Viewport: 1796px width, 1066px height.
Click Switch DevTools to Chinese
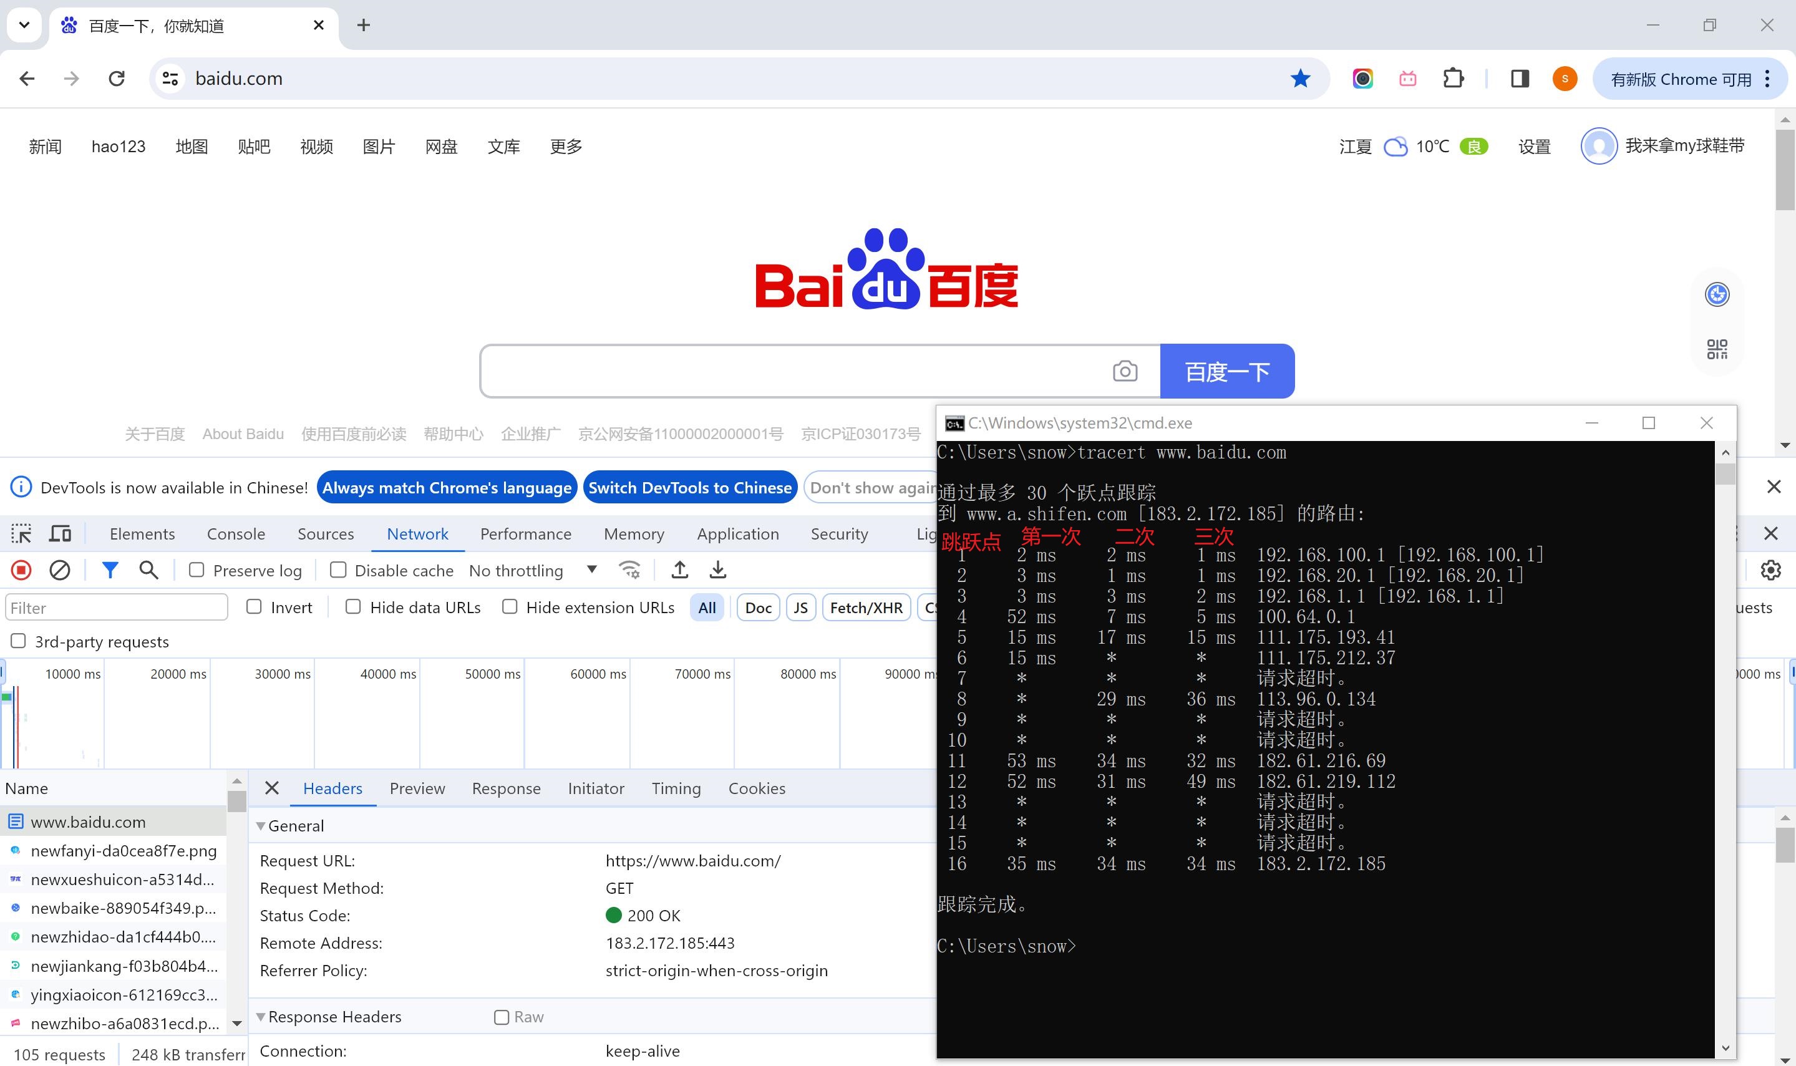690,488
